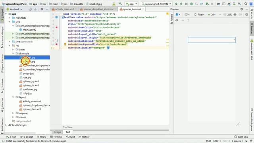Run the app with the green run icon
254x143 pixels.
click(176, 4)
